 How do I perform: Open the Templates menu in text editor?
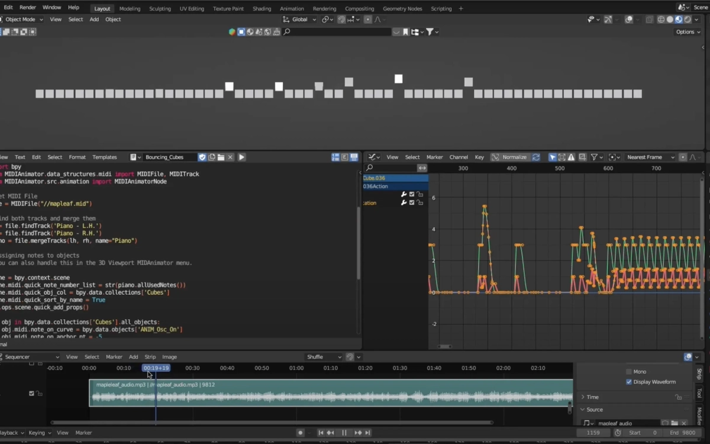click(104, 157)
